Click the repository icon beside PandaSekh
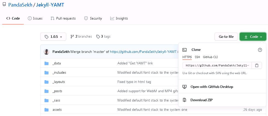268x116 pixels. tap(4, 5)
